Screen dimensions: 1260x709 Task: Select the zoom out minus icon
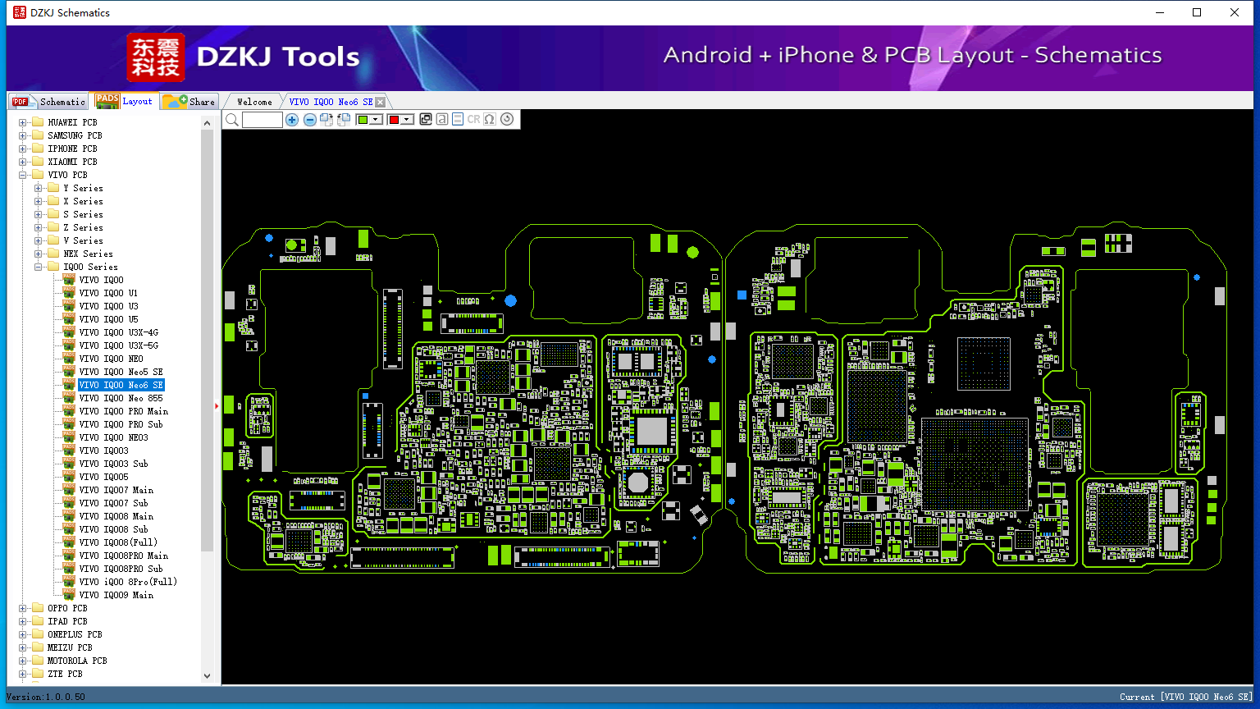pyautogui.click(x=310, y=119)
